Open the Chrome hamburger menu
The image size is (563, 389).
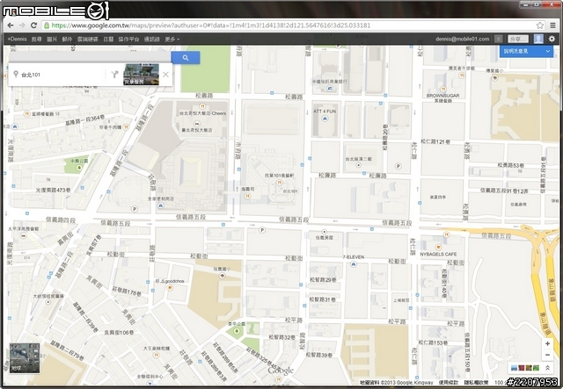tap(553, 25)
